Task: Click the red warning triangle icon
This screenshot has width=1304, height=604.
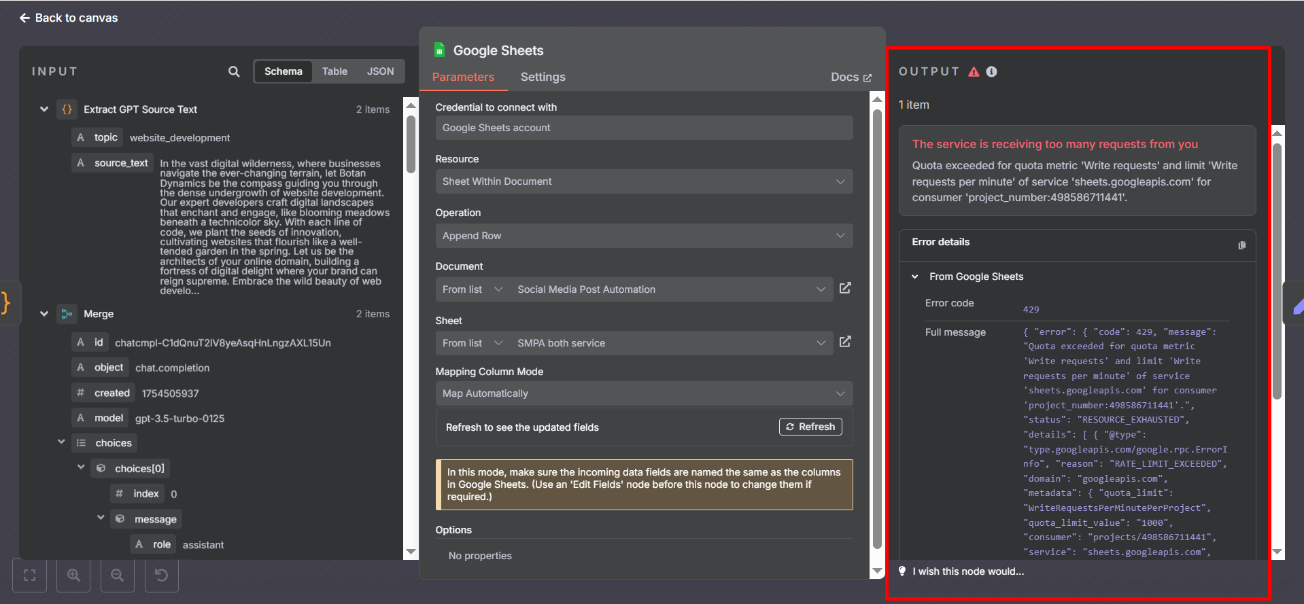Action: click(x=974, y=71)
